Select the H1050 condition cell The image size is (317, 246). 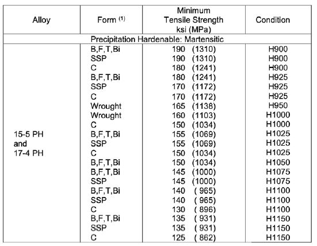[x=278, y=162]
